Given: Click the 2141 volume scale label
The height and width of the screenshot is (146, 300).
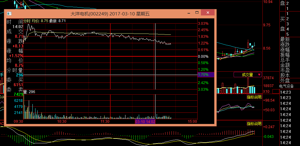Looking at the screenshot, I should 18,113.
